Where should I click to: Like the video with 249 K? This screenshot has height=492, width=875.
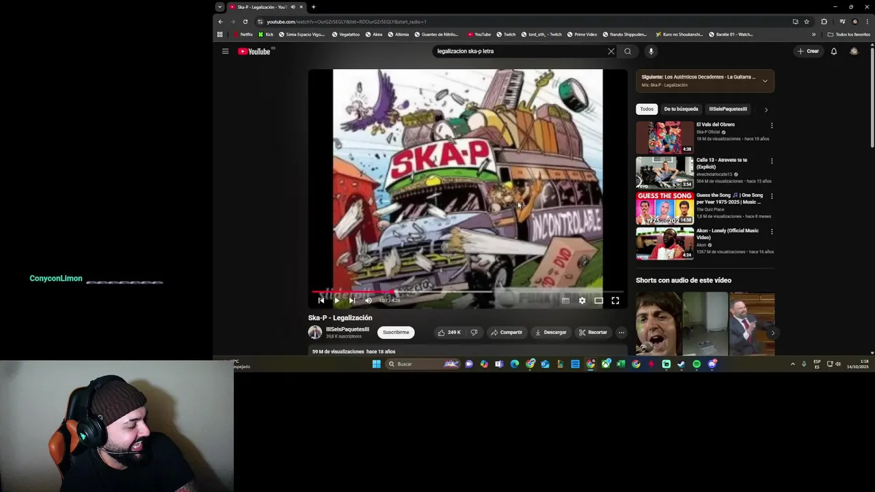449,333
